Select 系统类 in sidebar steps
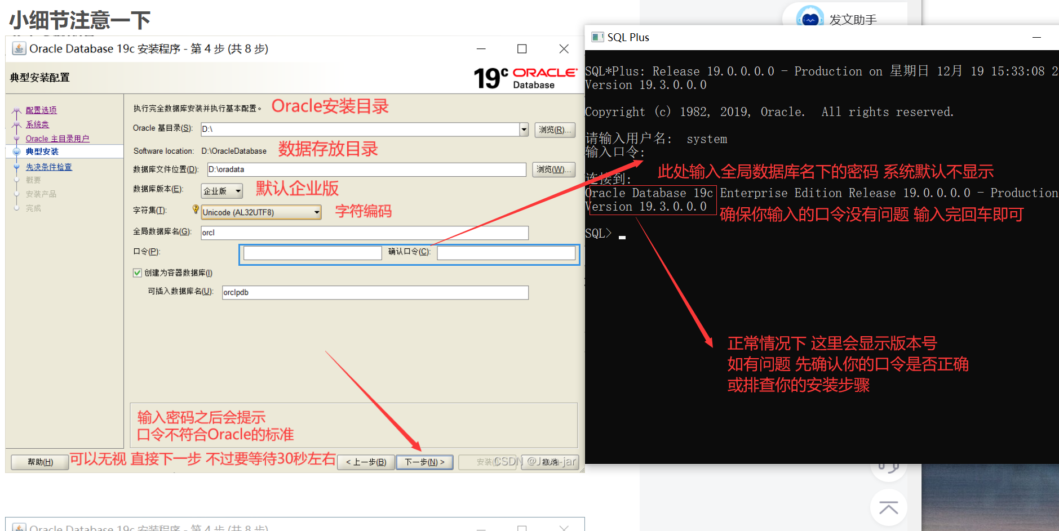 [38, 124]
